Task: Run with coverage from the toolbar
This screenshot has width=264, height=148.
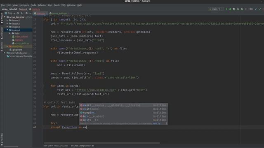Action: point(234,9)
